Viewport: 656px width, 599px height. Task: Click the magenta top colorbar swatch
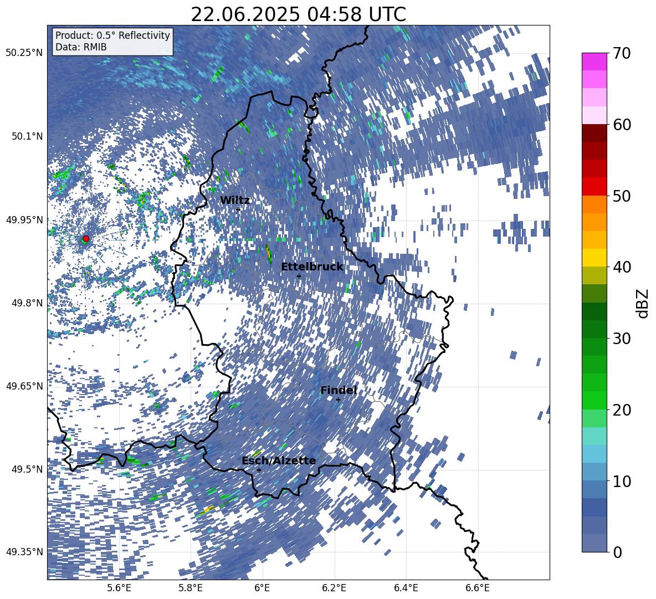(594, 62)
